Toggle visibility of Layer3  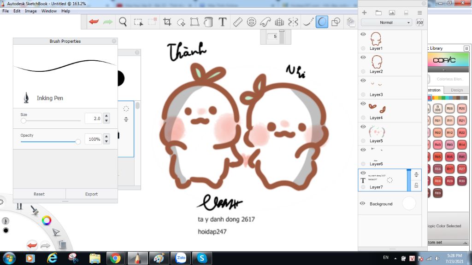(x=363, y=81)
